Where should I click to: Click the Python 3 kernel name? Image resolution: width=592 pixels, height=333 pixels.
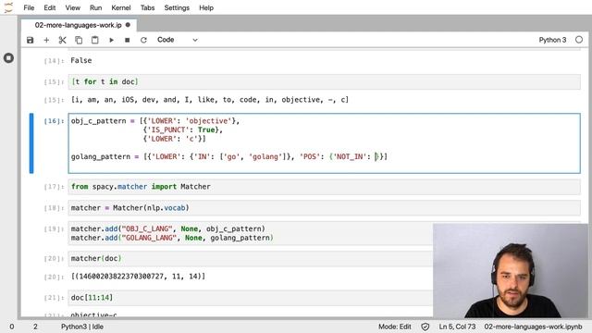[x=552, y=40]
